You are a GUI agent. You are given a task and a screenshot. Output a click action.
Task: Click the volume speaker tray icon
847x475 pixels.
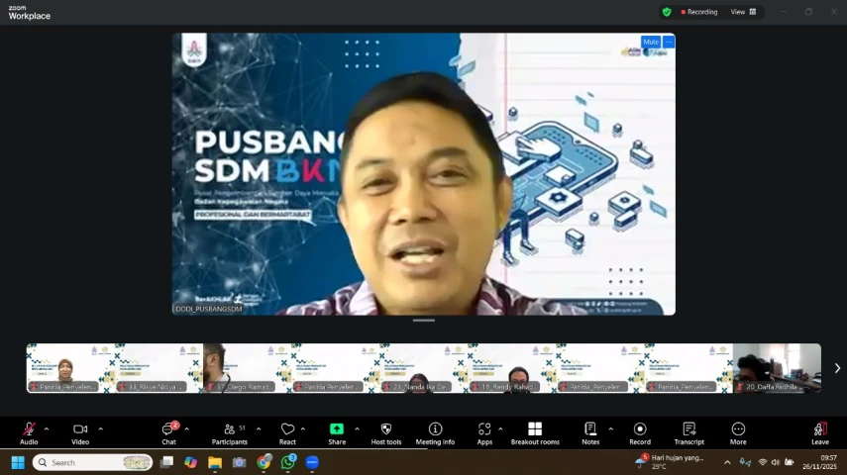776,462
